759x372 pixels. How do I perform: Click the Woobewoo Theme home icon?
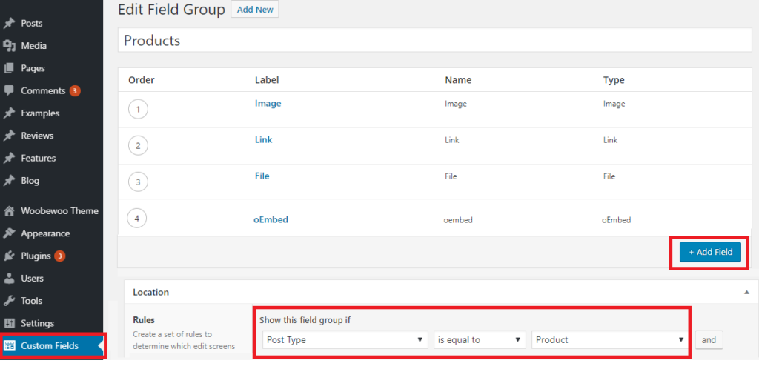click(9, 211)
